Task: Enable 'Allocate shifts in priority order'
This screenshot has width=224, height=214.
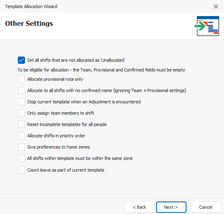Action: click(x=21, y=136)
